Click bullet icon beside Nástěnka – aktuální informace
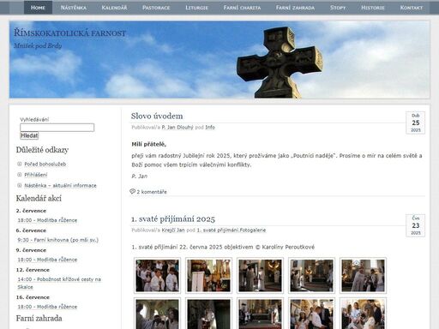 click(x=20, y=185)
